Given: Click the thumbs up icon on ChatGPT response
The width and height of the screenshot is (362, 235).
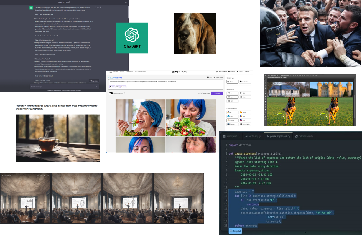Looking at the screenshot, I should (98, 7).
